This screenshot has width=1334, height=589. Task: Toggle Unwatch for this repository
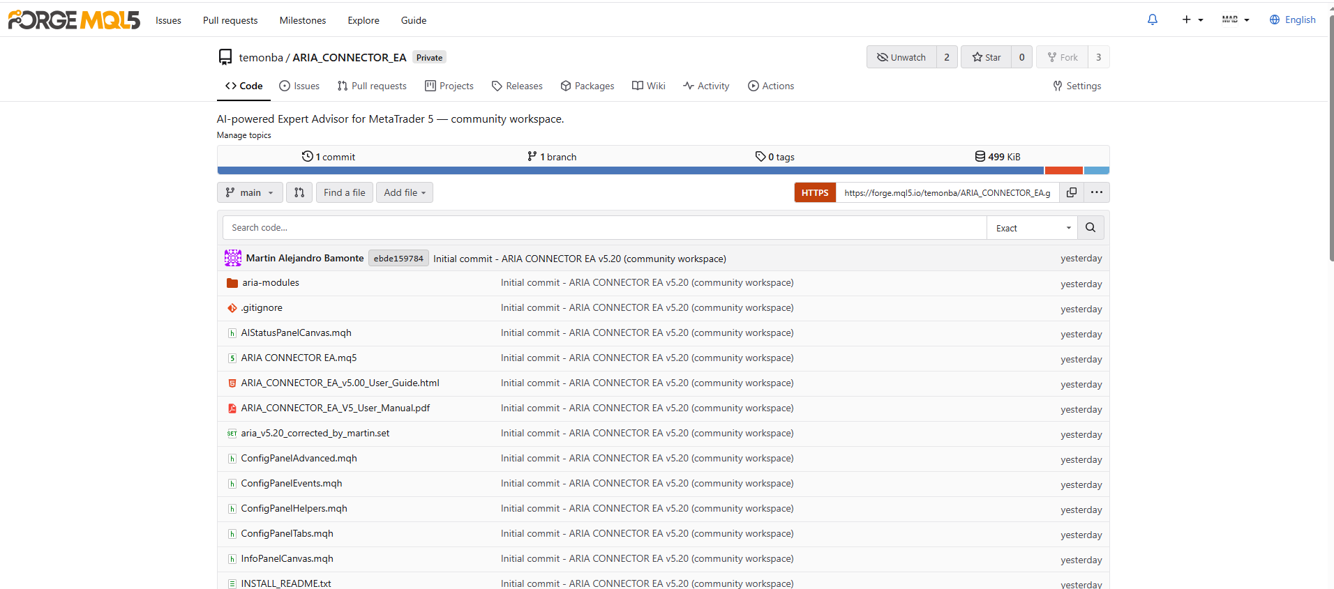[x=901, y=57]
